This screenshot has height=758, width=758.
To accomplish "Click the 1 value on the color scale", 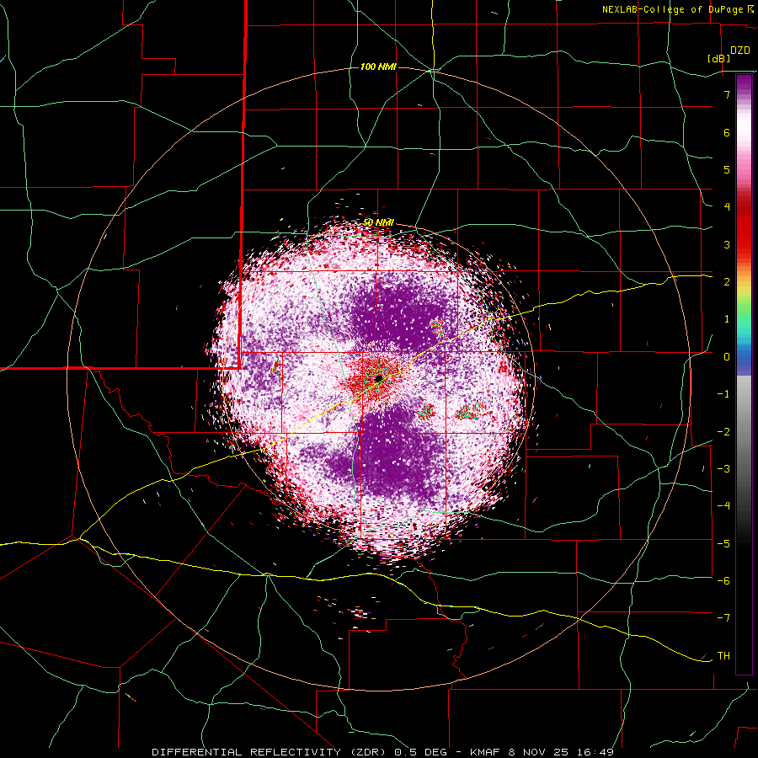I will pos(727,319).
